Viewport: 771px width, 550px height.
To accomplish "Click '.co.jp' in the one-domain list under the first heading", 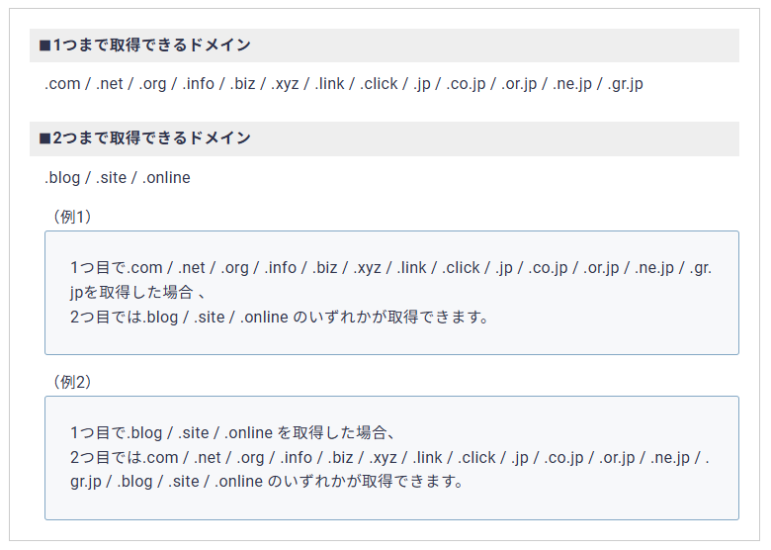I will pyautogui.click(x=465, y=84).
